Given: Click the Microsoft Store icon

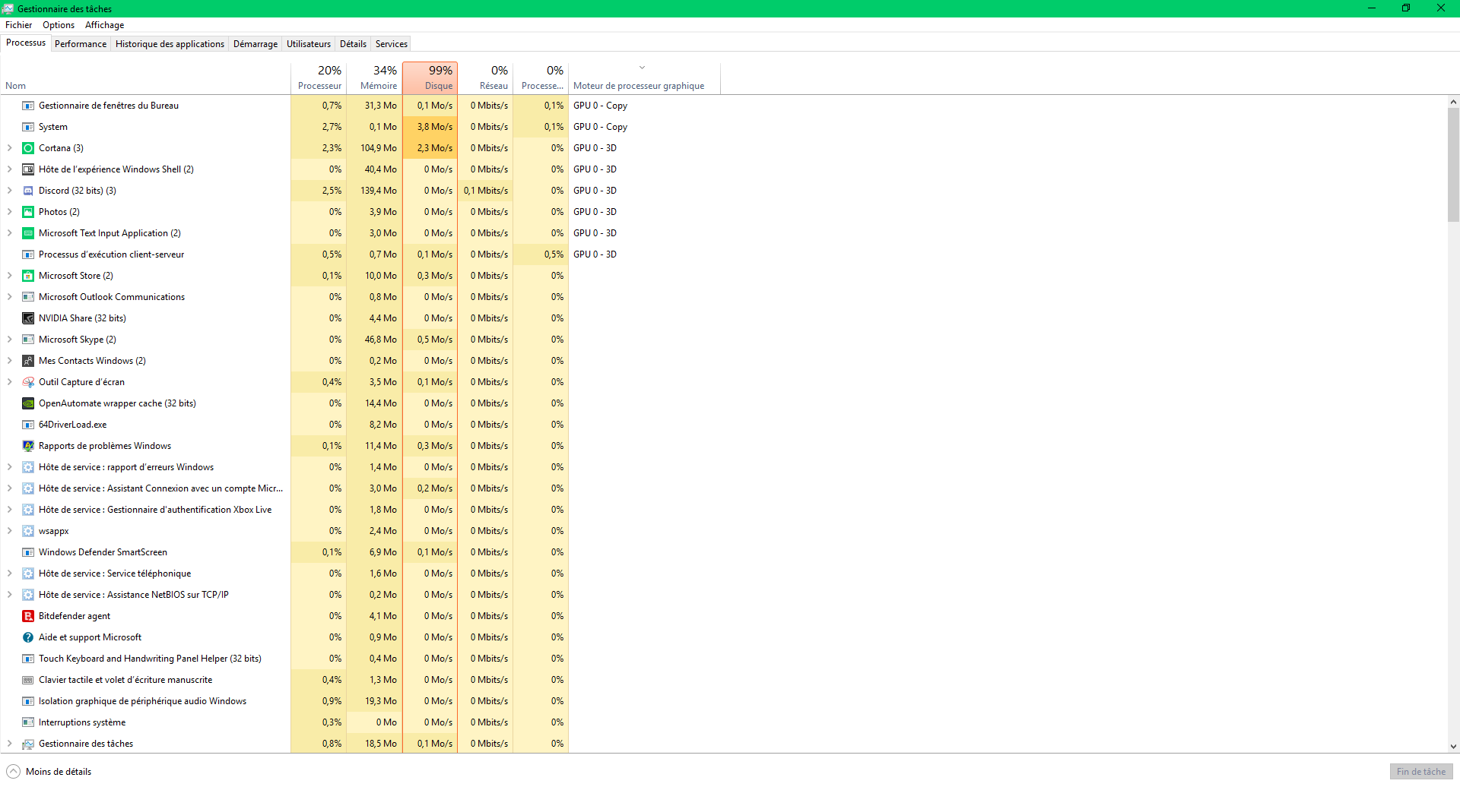Looking at the screenshot, I should (x=28, y=276).
